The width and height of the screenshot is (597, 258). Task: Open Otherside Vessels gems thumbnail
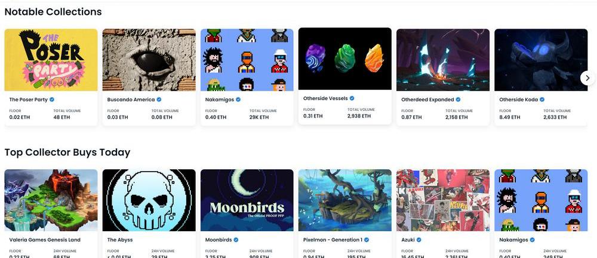[x=345, y=59]
